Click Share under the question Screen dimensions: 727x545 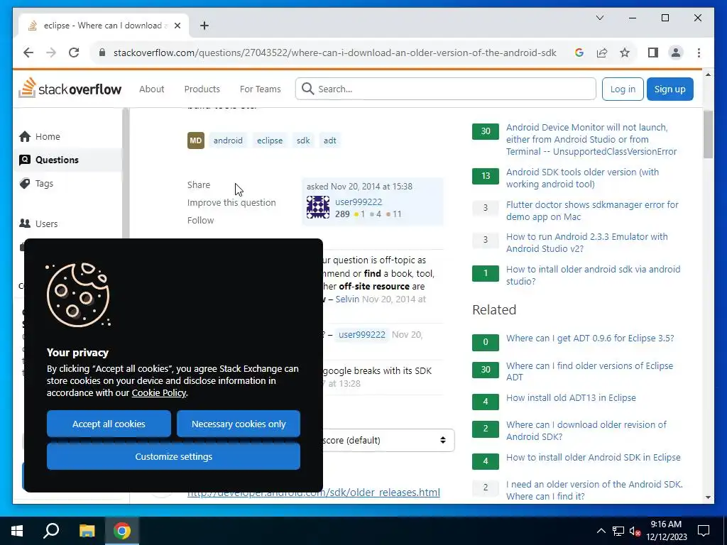coord(199,185)
